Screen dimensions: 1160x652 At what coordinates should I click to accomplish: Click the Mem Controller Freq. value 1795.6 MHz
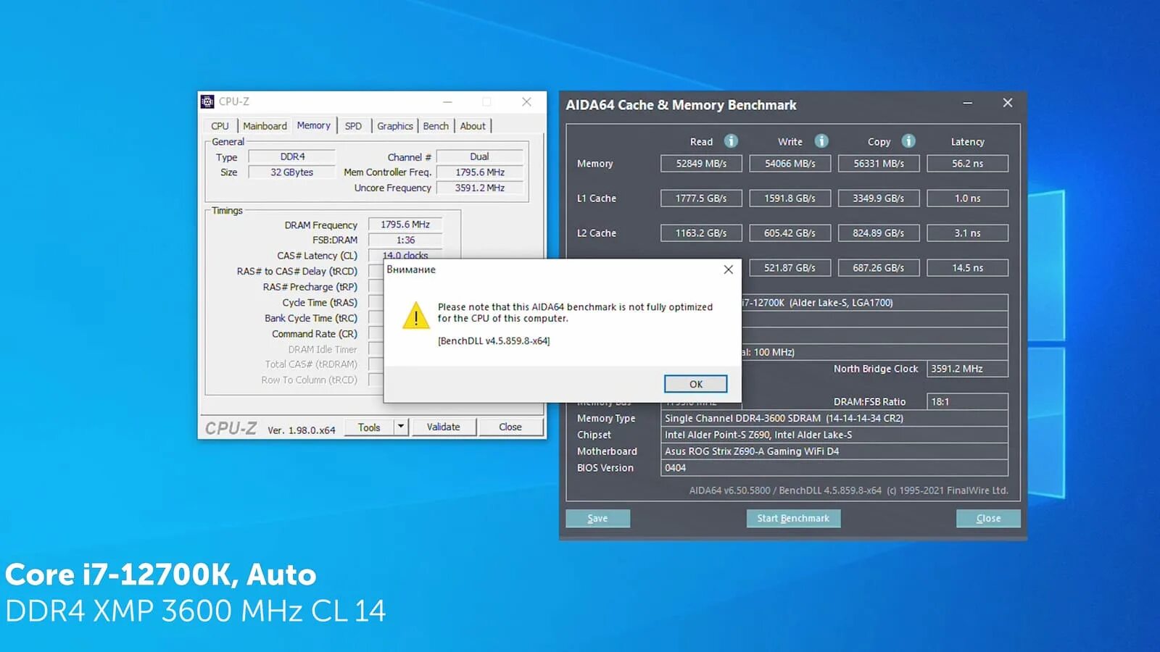tap(479, 172)
